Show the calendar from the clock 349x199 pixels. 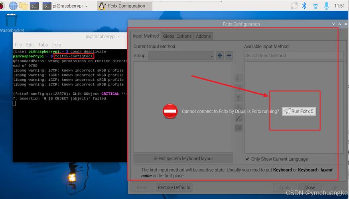click(x=339, y=6)
